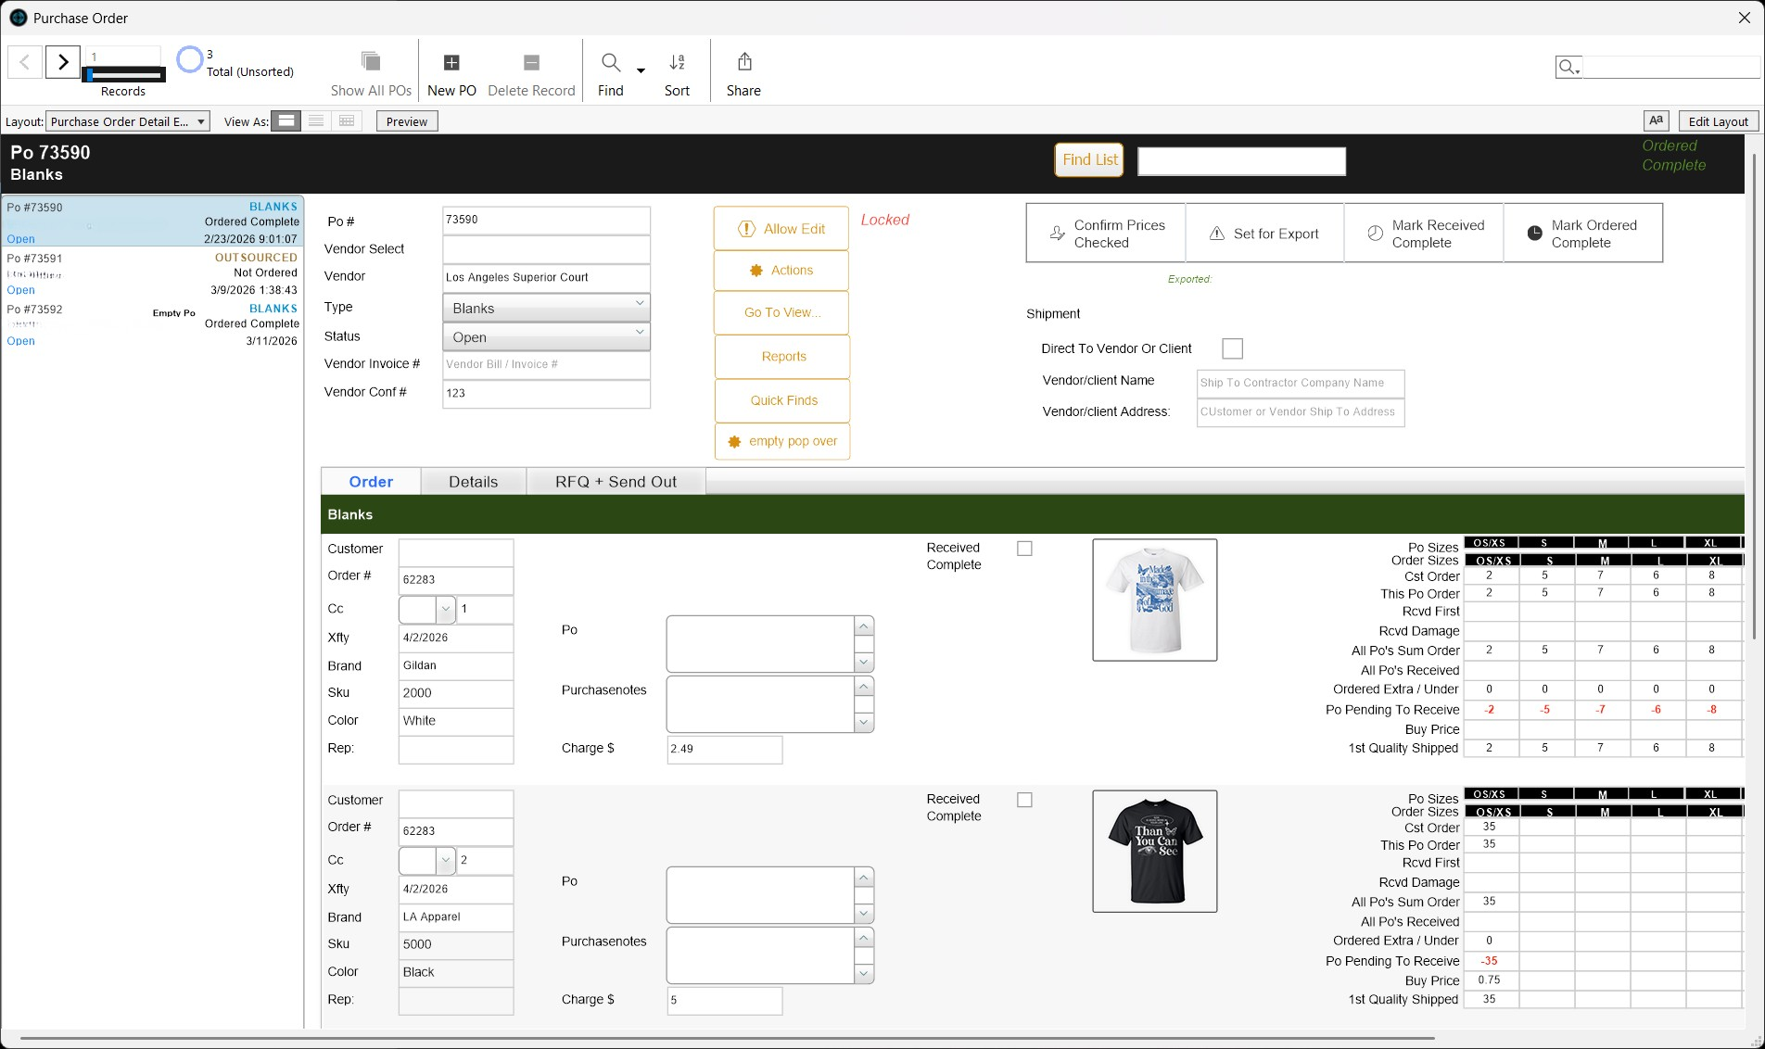Open Quick Finds button
The height and width of the screenshot is (1049, 1765).
781,400
